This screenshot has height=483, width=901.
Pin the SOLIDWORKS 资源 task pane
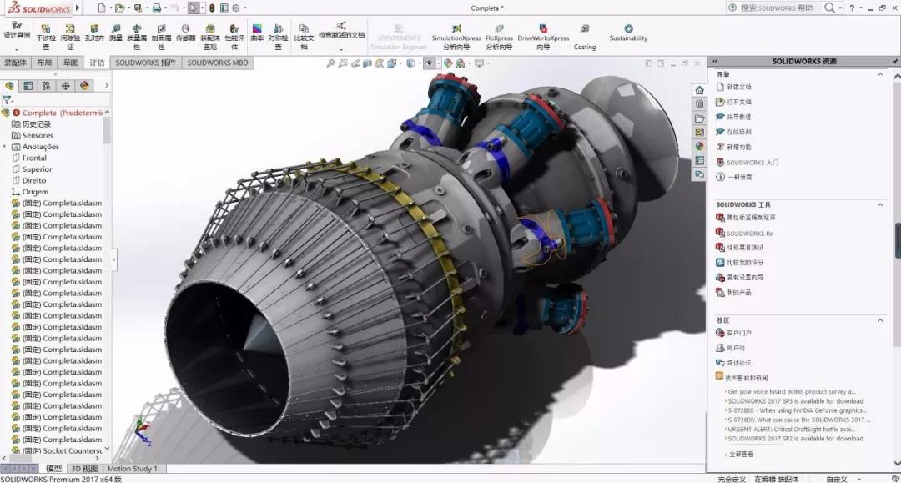[894, 61]
